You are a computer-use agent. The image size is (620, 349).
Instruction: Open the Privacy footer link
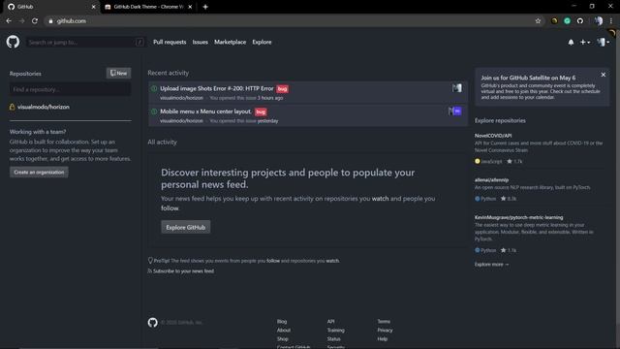tap(385, 330)
